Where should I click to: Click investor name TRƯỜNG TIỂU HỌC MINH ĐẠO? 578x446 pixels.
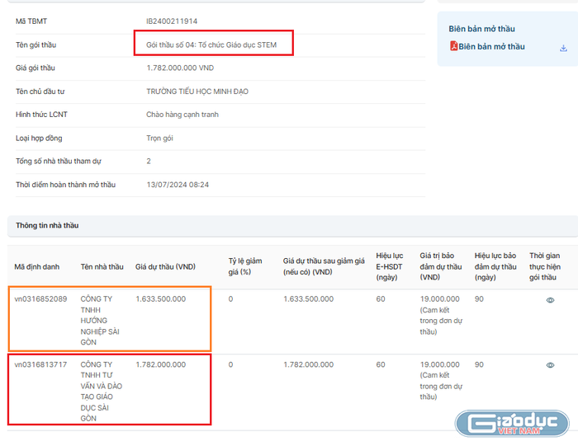point(197,91)
